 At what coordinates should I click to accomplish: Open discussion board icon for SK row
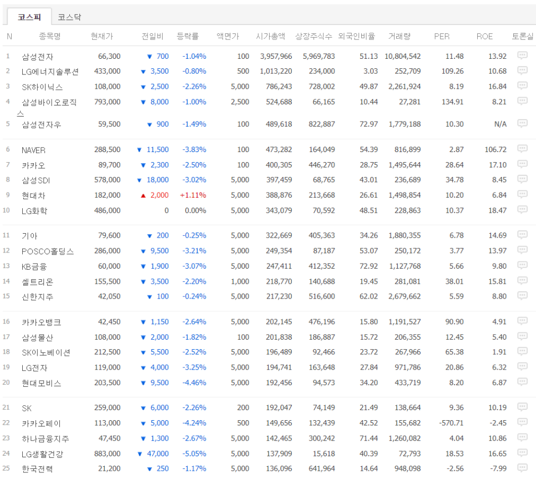point(522,407)
